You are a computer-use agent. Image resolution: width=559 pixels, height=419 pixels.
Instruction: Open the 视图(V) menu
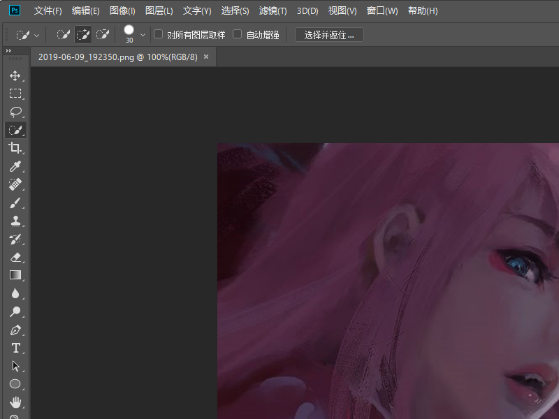(x=342, y=10)
